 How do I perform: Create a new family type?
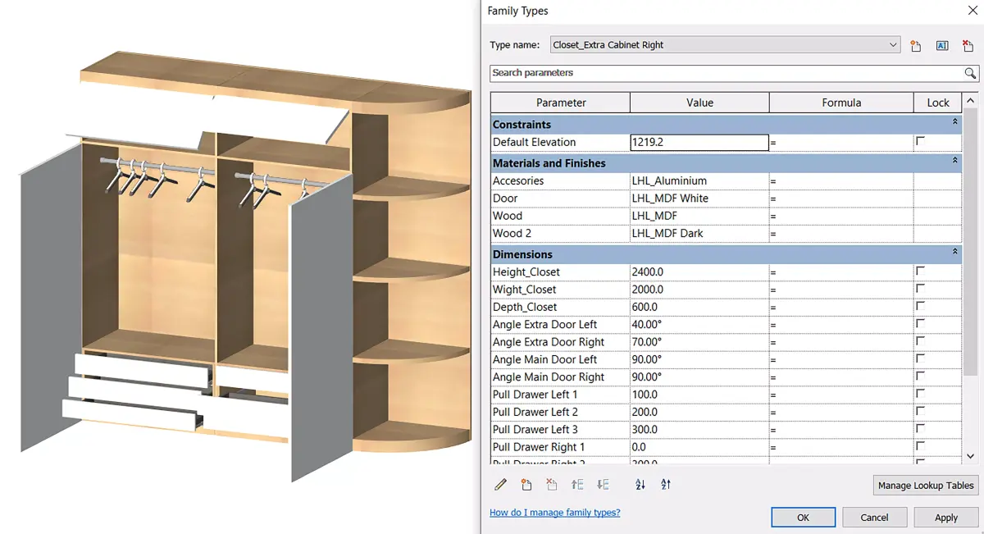click(x=916, y=45)
